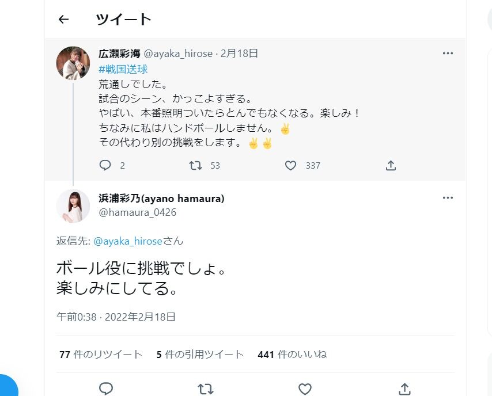Retweet 広瀬彩海's tweet
The width and height of the screenshot is (492, 396).
click(x=196, y=166)
